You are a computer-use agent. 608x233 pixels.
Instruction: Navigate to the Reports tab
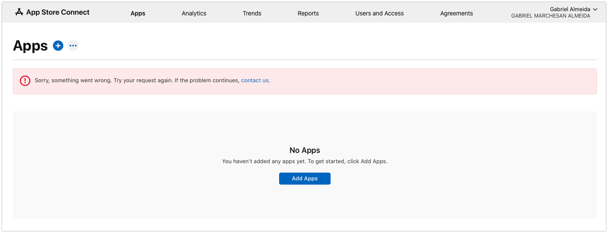coord(308,13)
